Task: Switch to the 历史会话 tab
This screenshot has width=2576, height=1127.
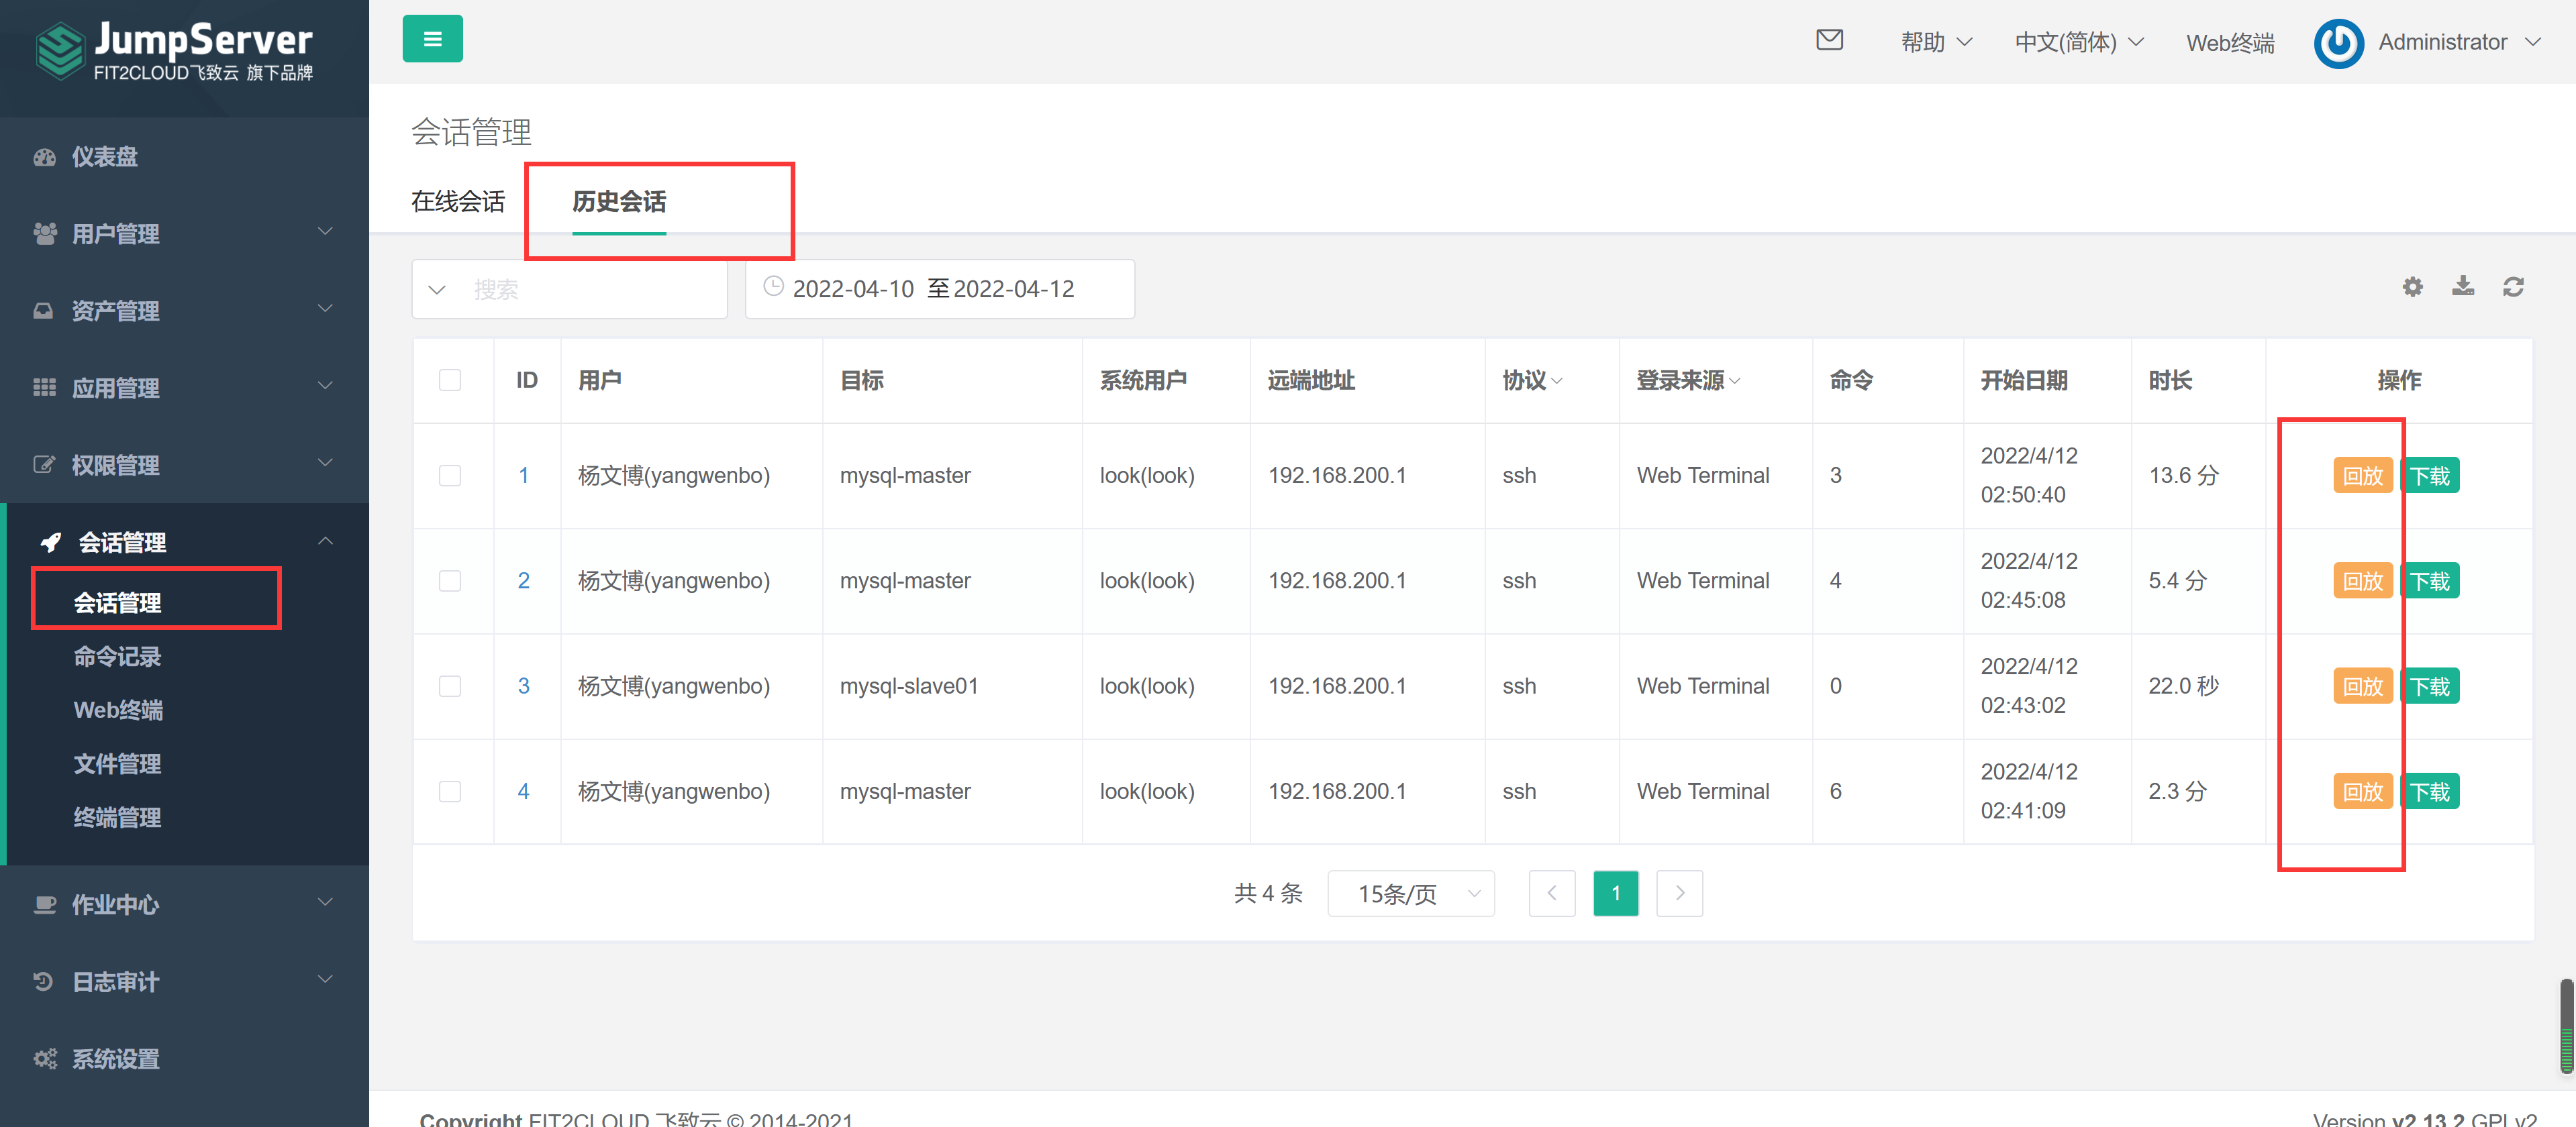Action: point(619,202)
